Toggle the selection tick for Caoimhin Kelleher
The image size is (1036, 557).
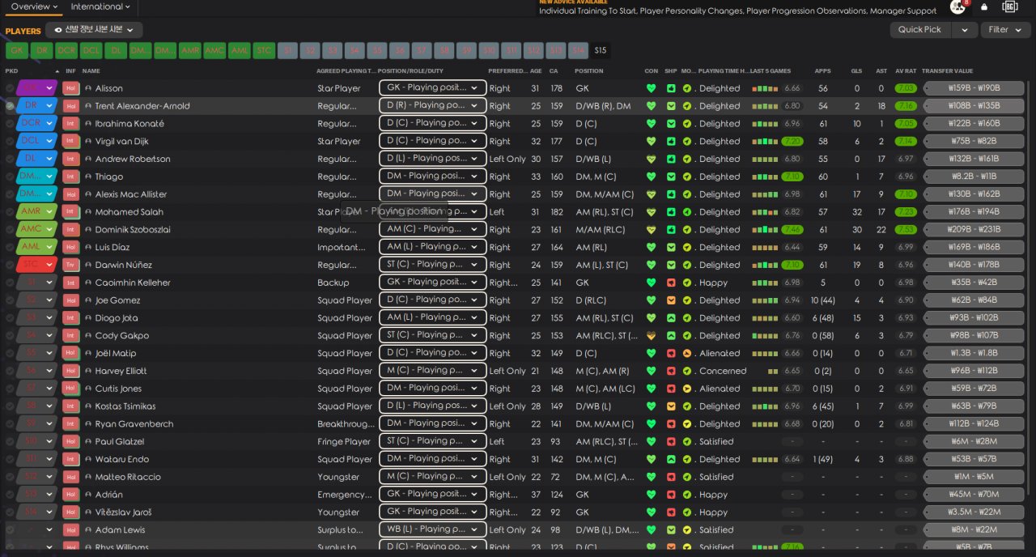[10, 283]
